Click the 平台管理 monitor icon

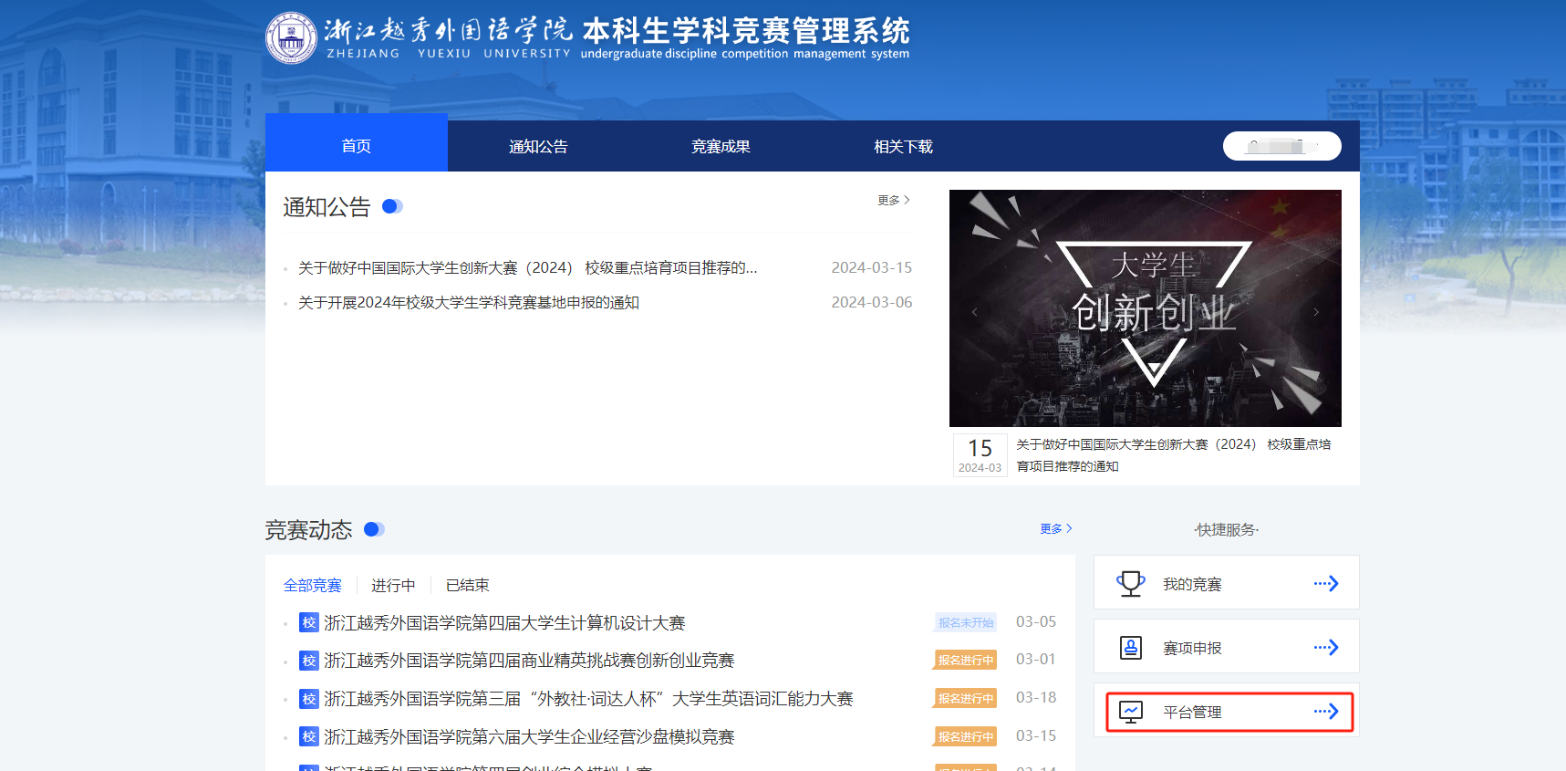[1131, 712]
